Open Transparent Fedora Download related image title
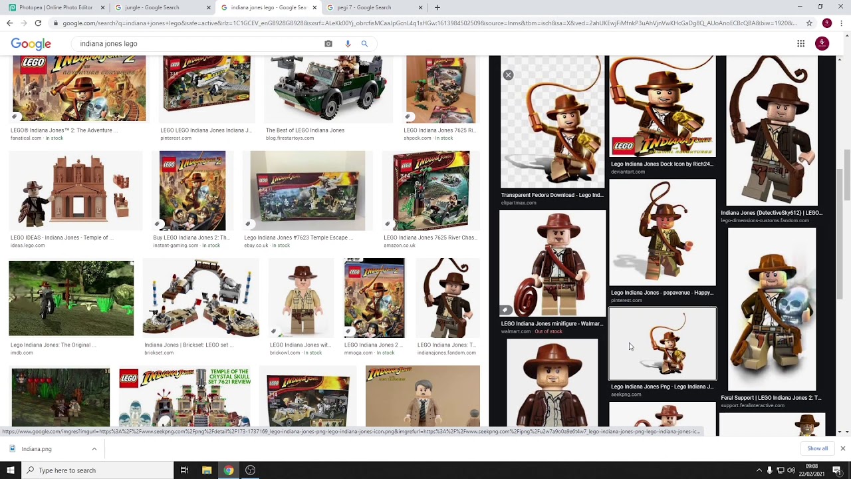The width and height of the screenshot is (851, 479). tap(552, 195)
